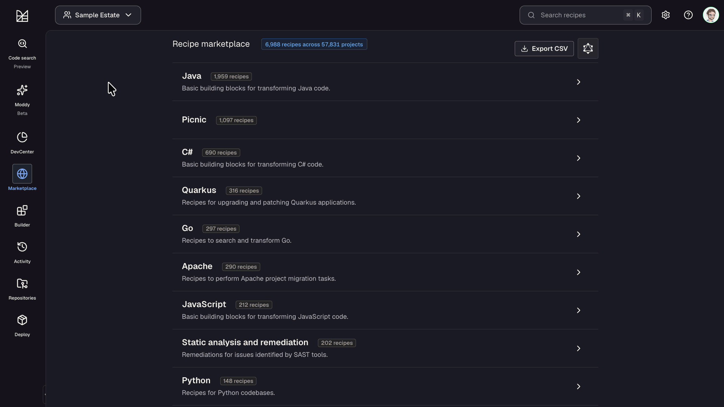Expand Python category chevron
The image size is (724, 407).
(578, 387)
